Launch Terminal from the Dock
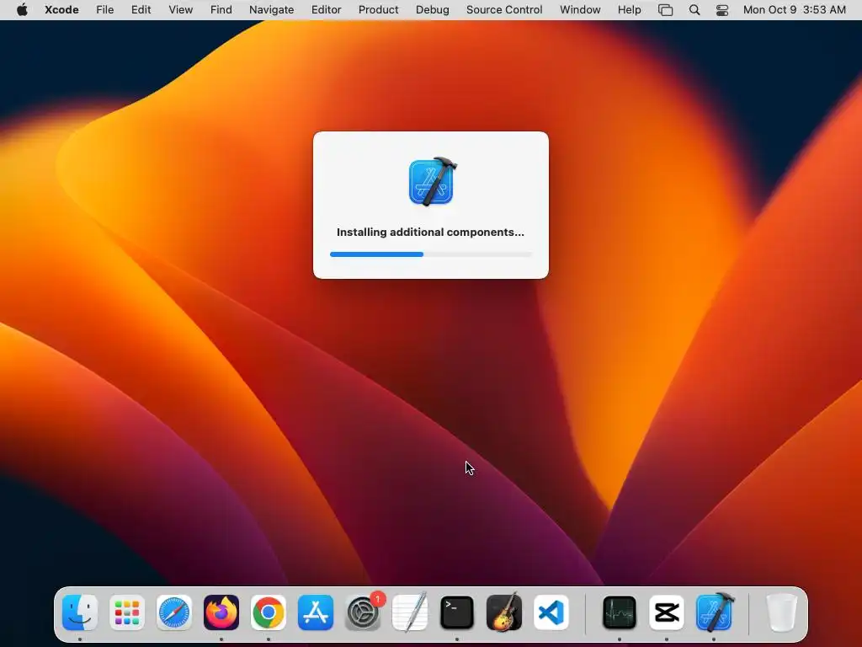The width and height of the screenshot is (862, 647). click(x=457, y=612)
